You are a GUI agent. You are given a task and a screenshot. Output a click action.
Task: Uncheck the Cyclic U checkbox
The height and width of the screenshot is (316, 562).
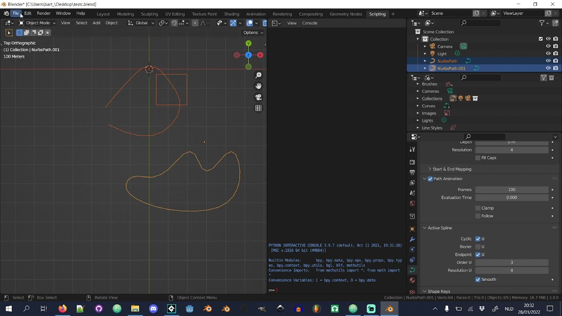click(x=478, y=239)
